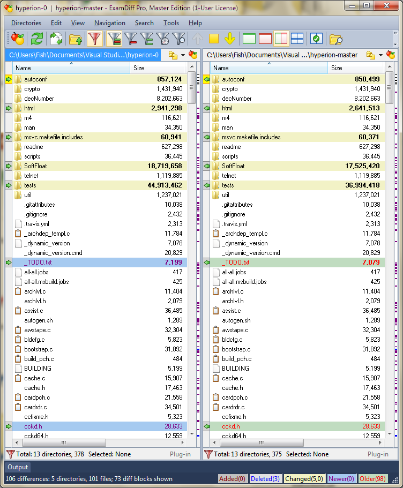Select the autoconf folder in left pane
The height and width of the screenshot is (488, 403).
pyautogui.click(x=99, y=79)
